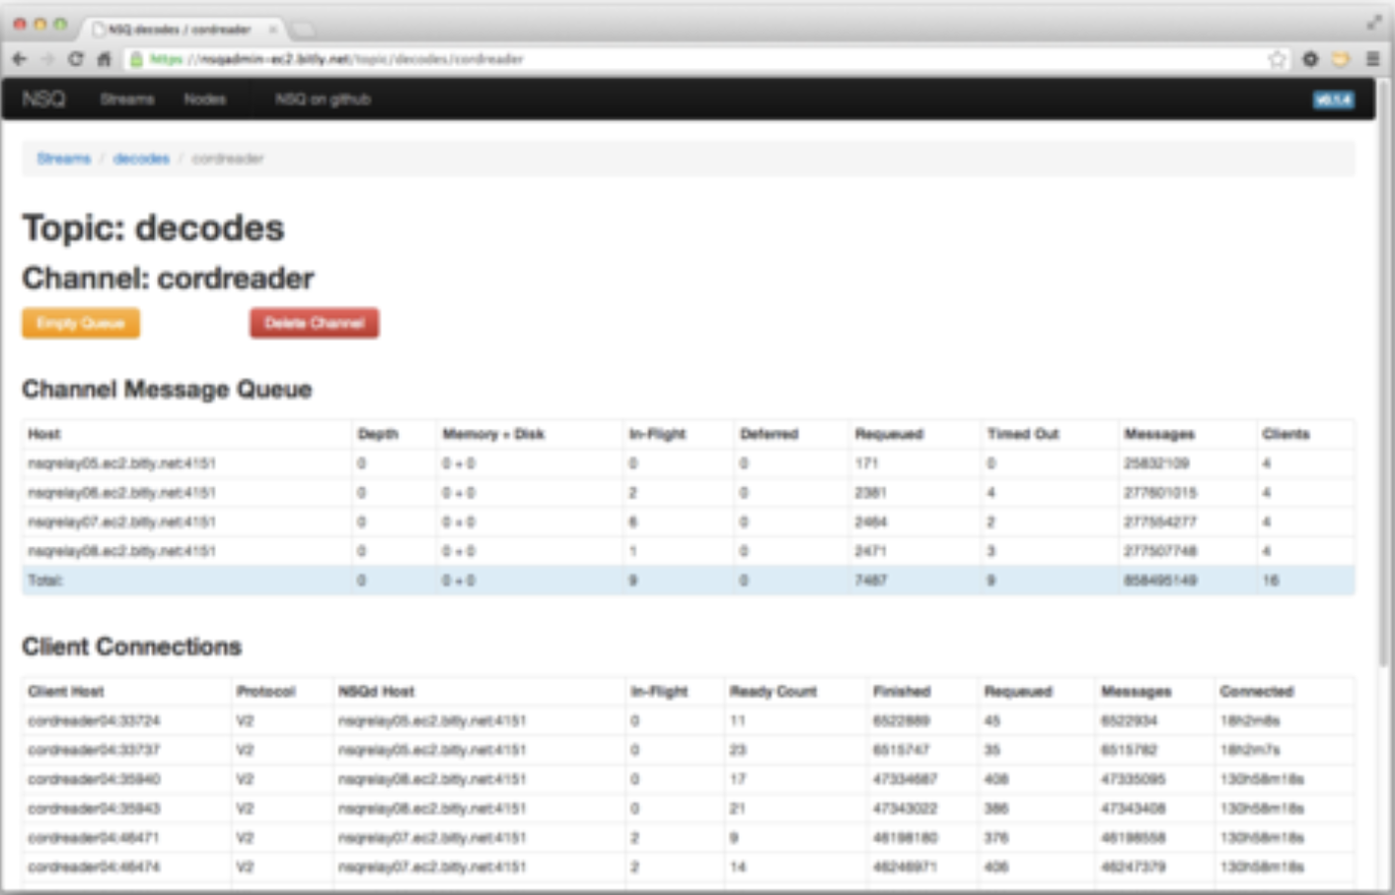This screenshot has height=895, width=1395.
Task: Select client host cordreader04:35940
Action: (95, 780)
